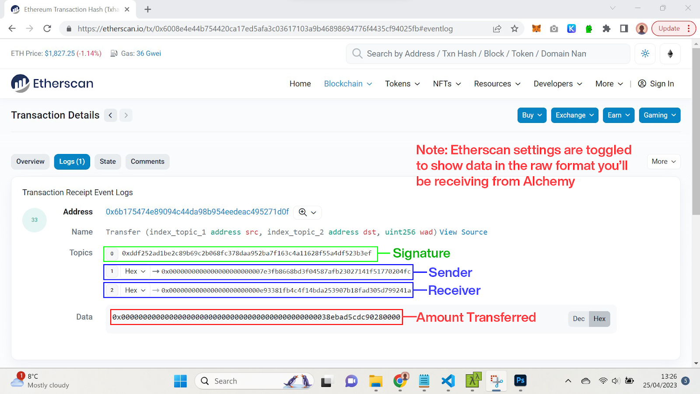Viewport: 700px width, 394px height.
Task: Expand the Tokens navigation menu
Action: point(402,84)
